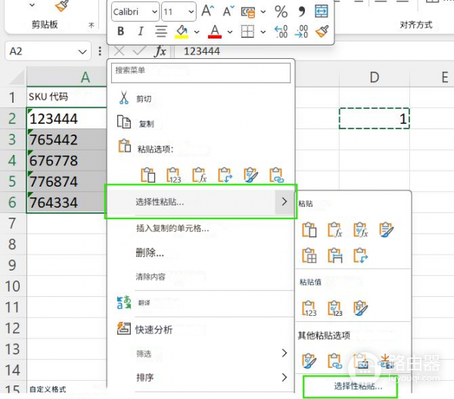The width and height of the screenshot is (454, 399).
Task: Select column D header
Action: tap(374, 76)
